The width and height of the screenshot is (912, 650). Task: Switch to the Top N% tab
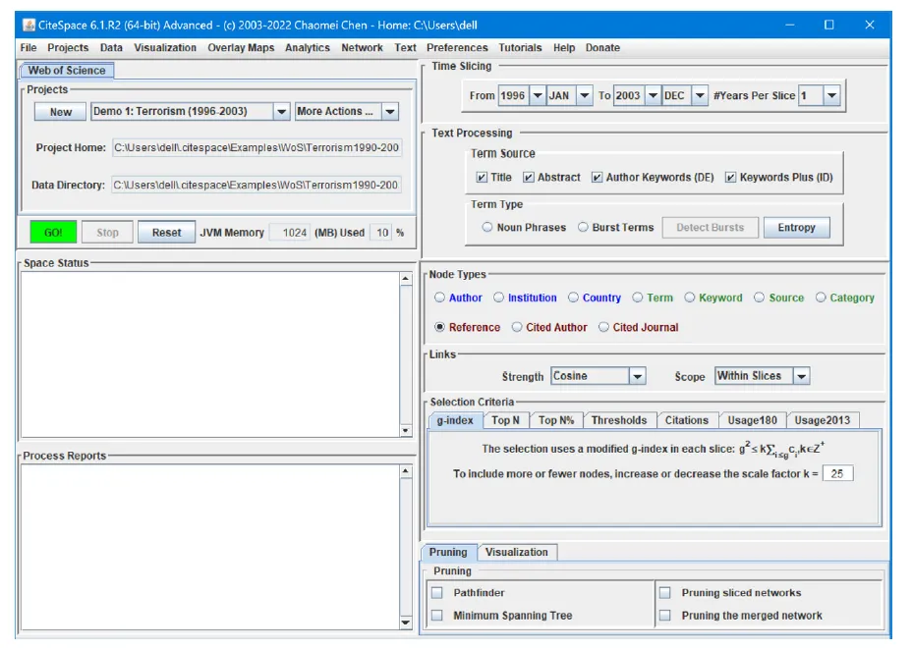point(556,420)
